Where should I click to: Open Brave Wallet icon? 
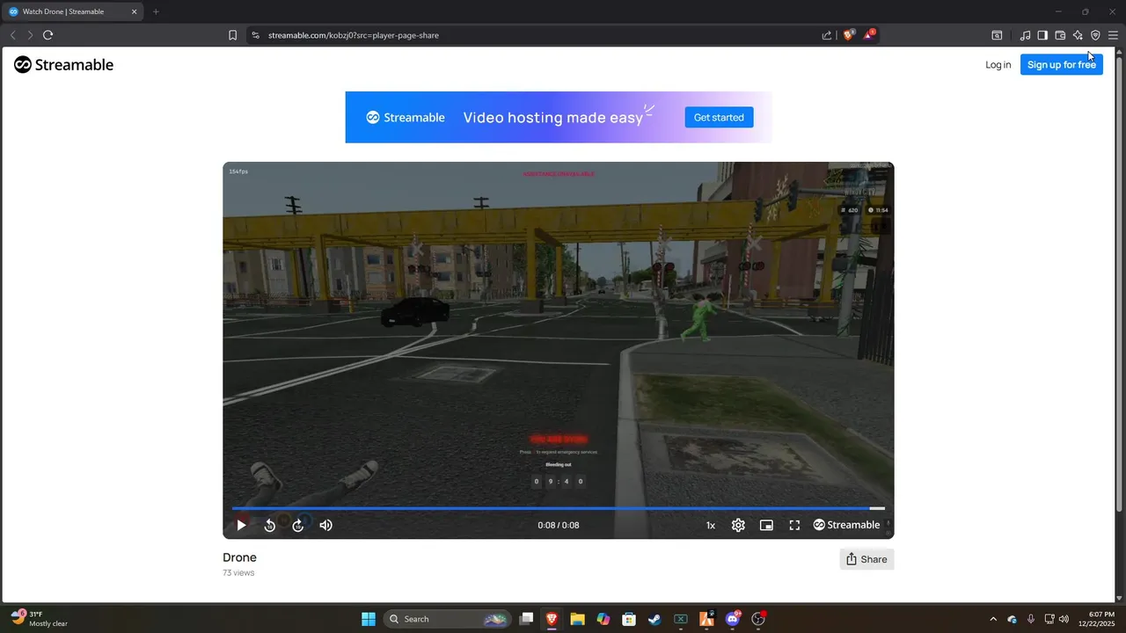point(1060,35)
